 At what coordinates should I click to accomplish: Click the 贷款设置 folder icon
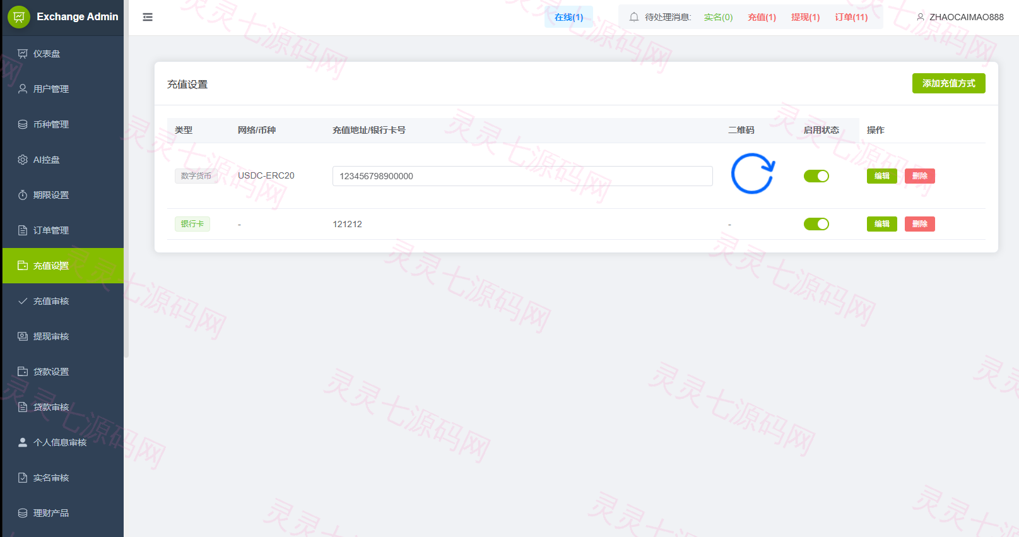click(23, 372)
